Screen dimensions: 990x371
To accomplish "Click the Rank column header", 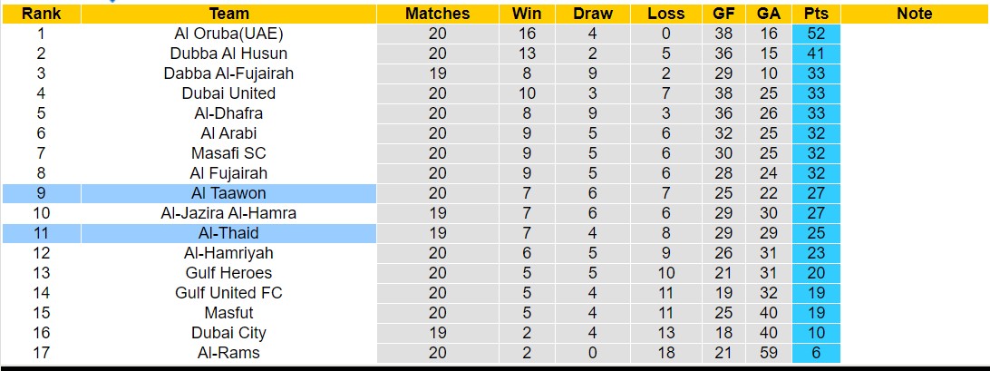I will coord(41,14).
